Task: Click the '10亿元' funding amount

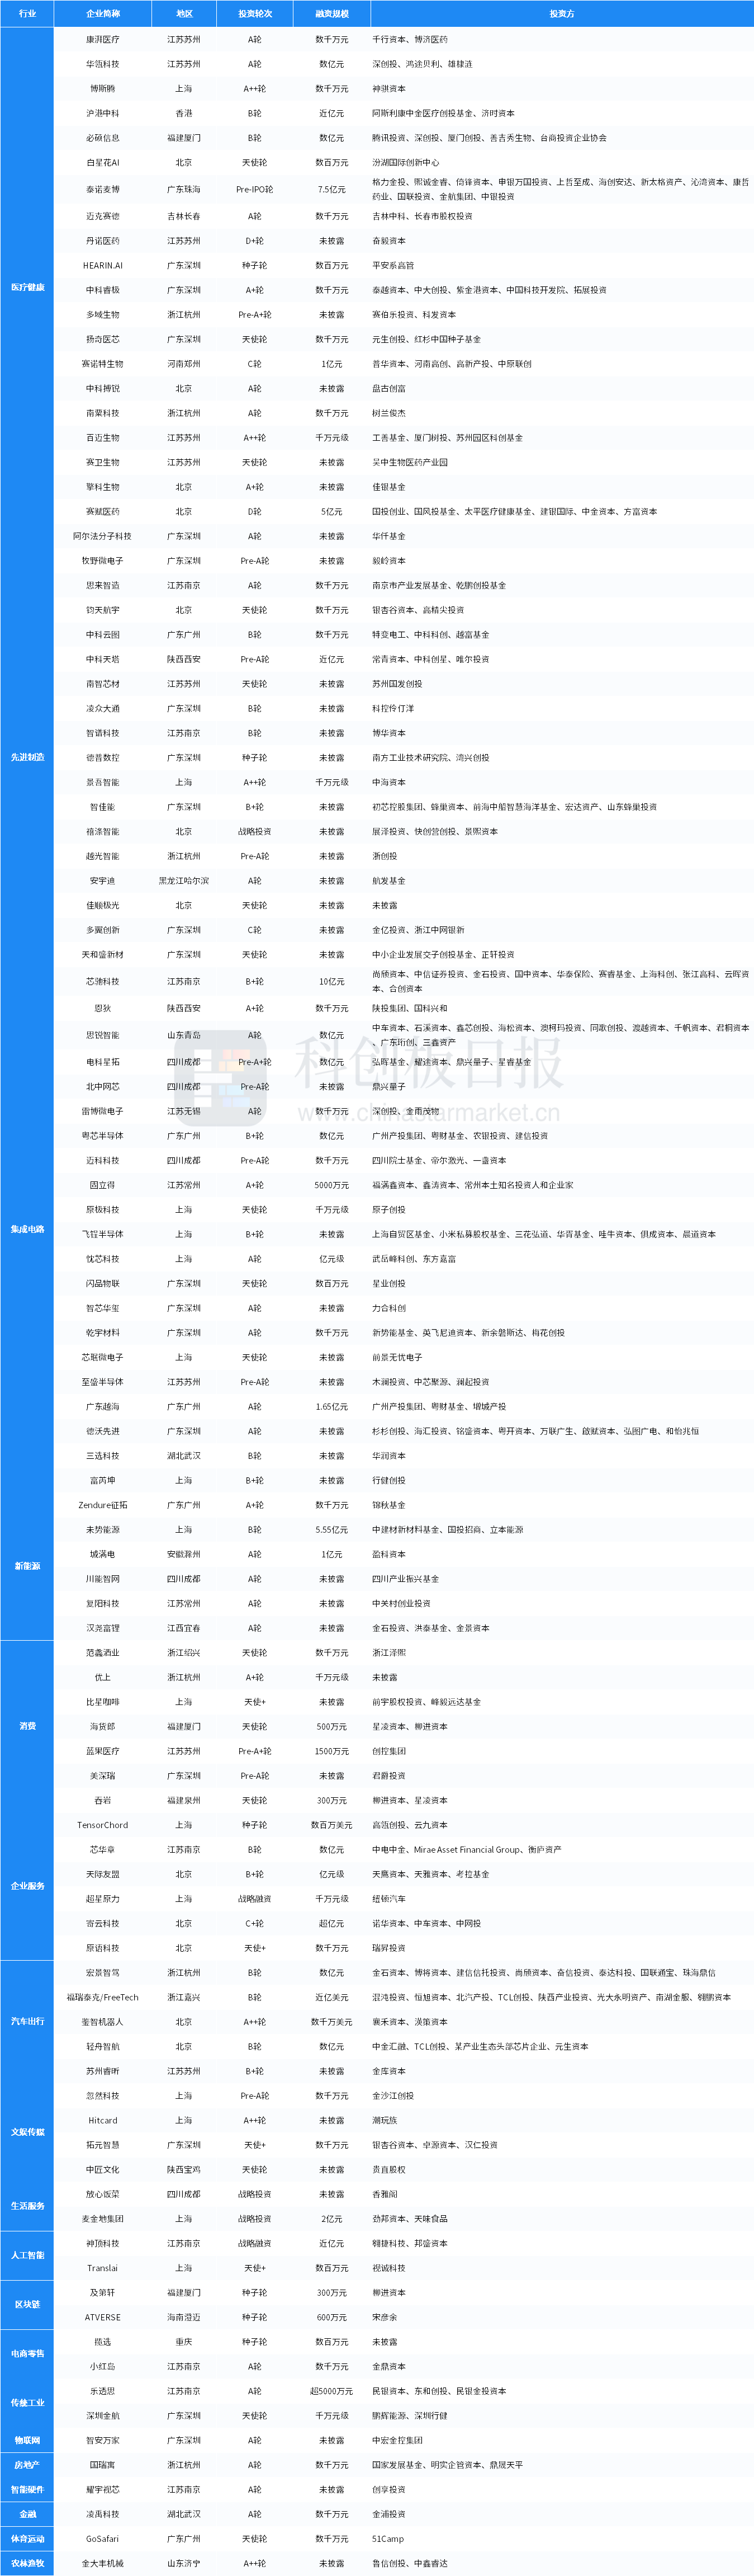Action: click(331, 981)
